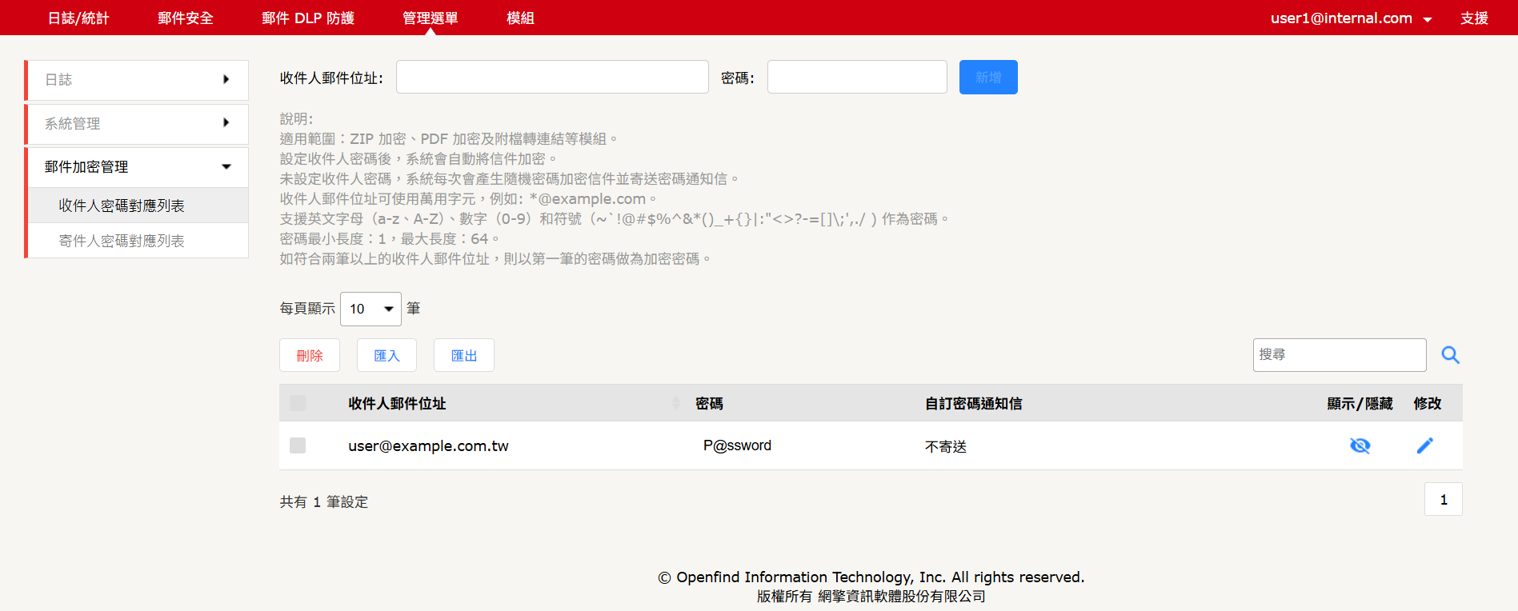Click into the 搜尋 search box
Image resolution: width=1518 pixels, height=611 pixels.
pos(1340,355)
